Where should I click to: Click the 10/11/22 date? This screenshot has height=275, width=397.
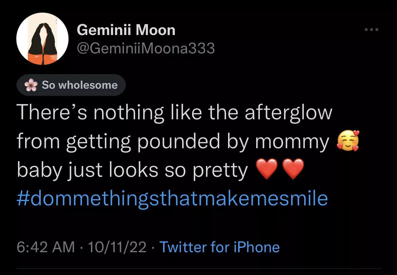click(x=117, y=247)
